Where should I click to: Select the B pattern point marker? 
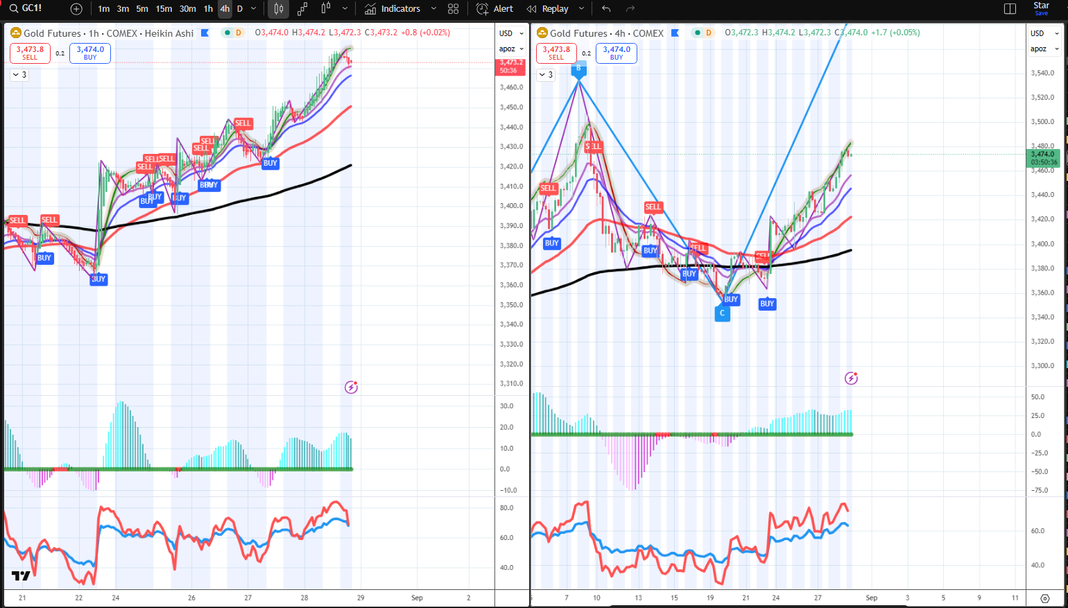(x=578, y=68)
